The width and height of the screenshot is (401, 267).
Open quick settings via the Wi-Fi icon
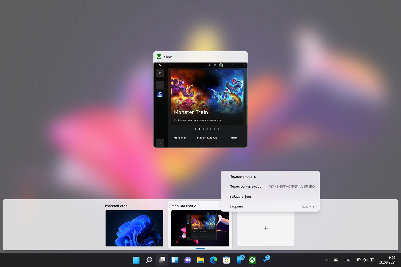[x=358, y=260]
